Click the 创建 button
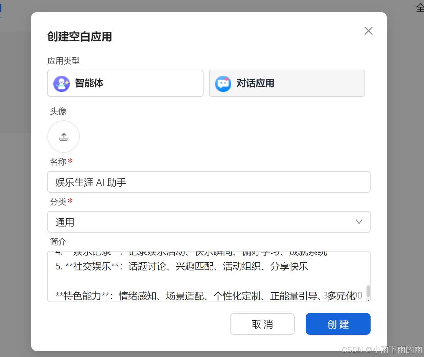Image resolution: width=424 pixels, height=357 pixels. tap(338, 324)
